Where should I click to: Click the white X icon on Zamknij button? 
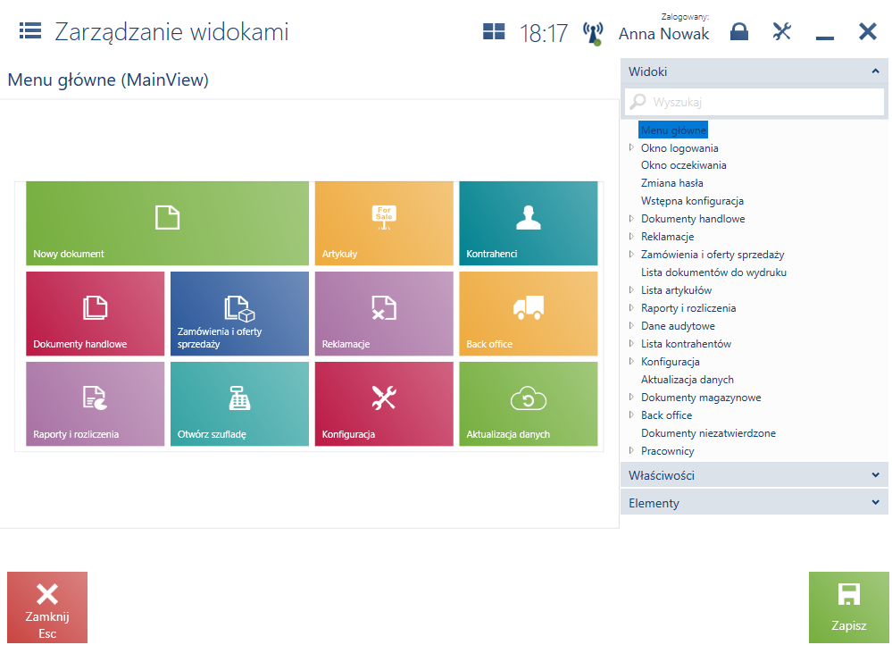[47, 594]
